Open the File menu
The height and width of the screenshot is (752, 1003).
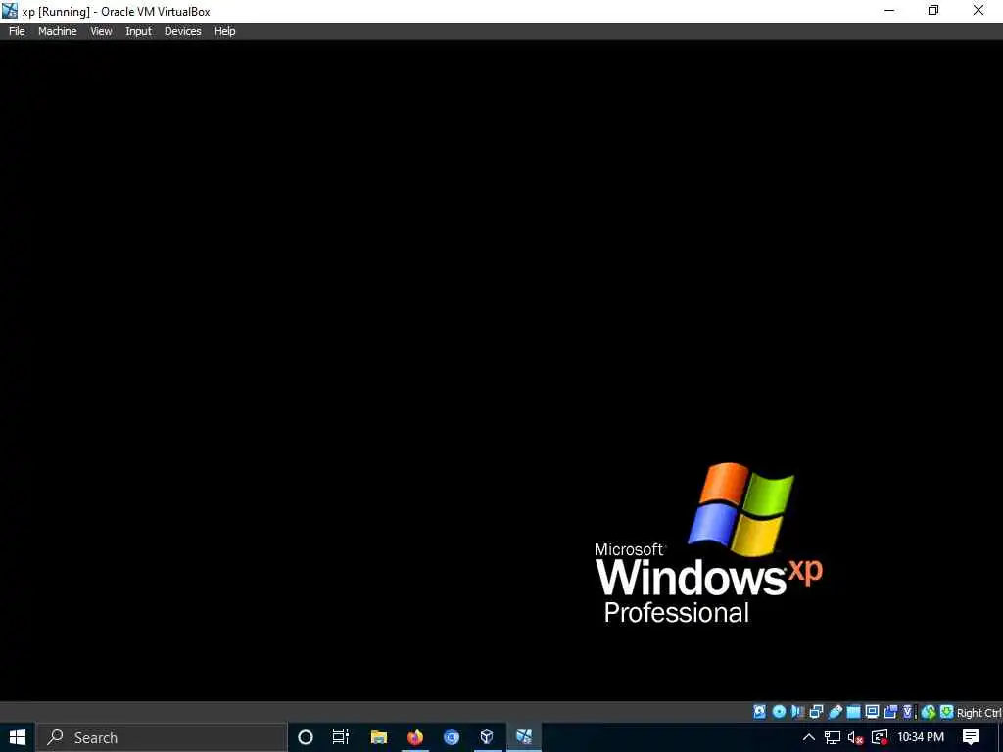coord(17,31)
